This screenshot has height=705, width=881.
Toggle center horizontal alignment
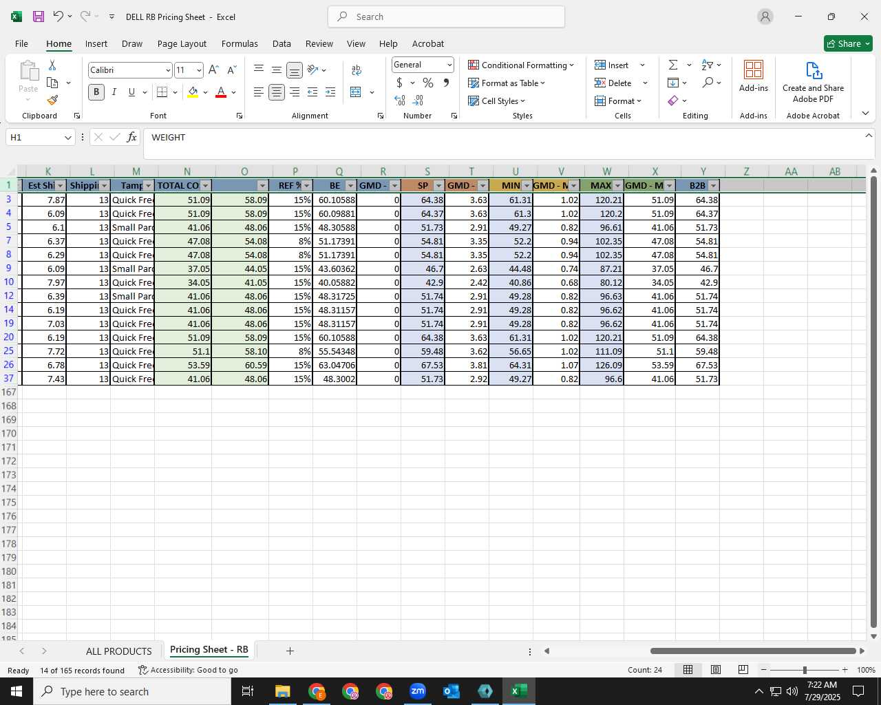pos(277,92)
